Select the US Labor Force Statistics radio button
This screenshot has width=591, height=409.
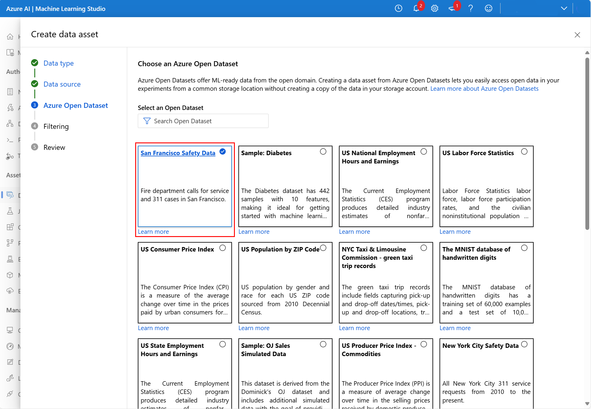tap(524, 152)
